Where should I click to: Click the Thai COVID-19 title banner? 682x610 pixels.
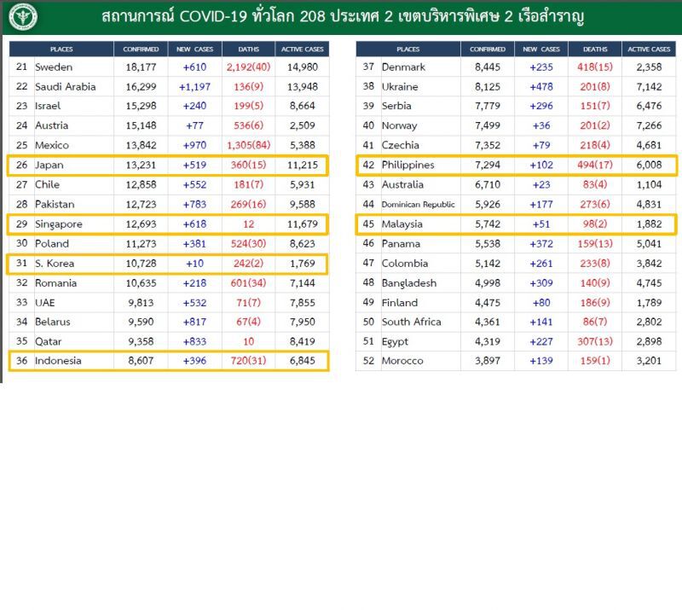[x=343, y=16]
